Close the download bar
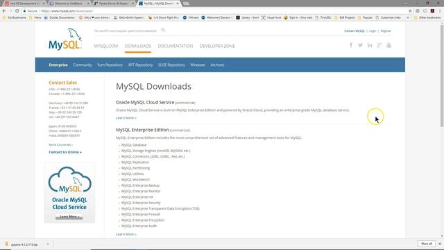Image resolution: width=444 pixels, height=250 pixels. click(x=440, y=244)
